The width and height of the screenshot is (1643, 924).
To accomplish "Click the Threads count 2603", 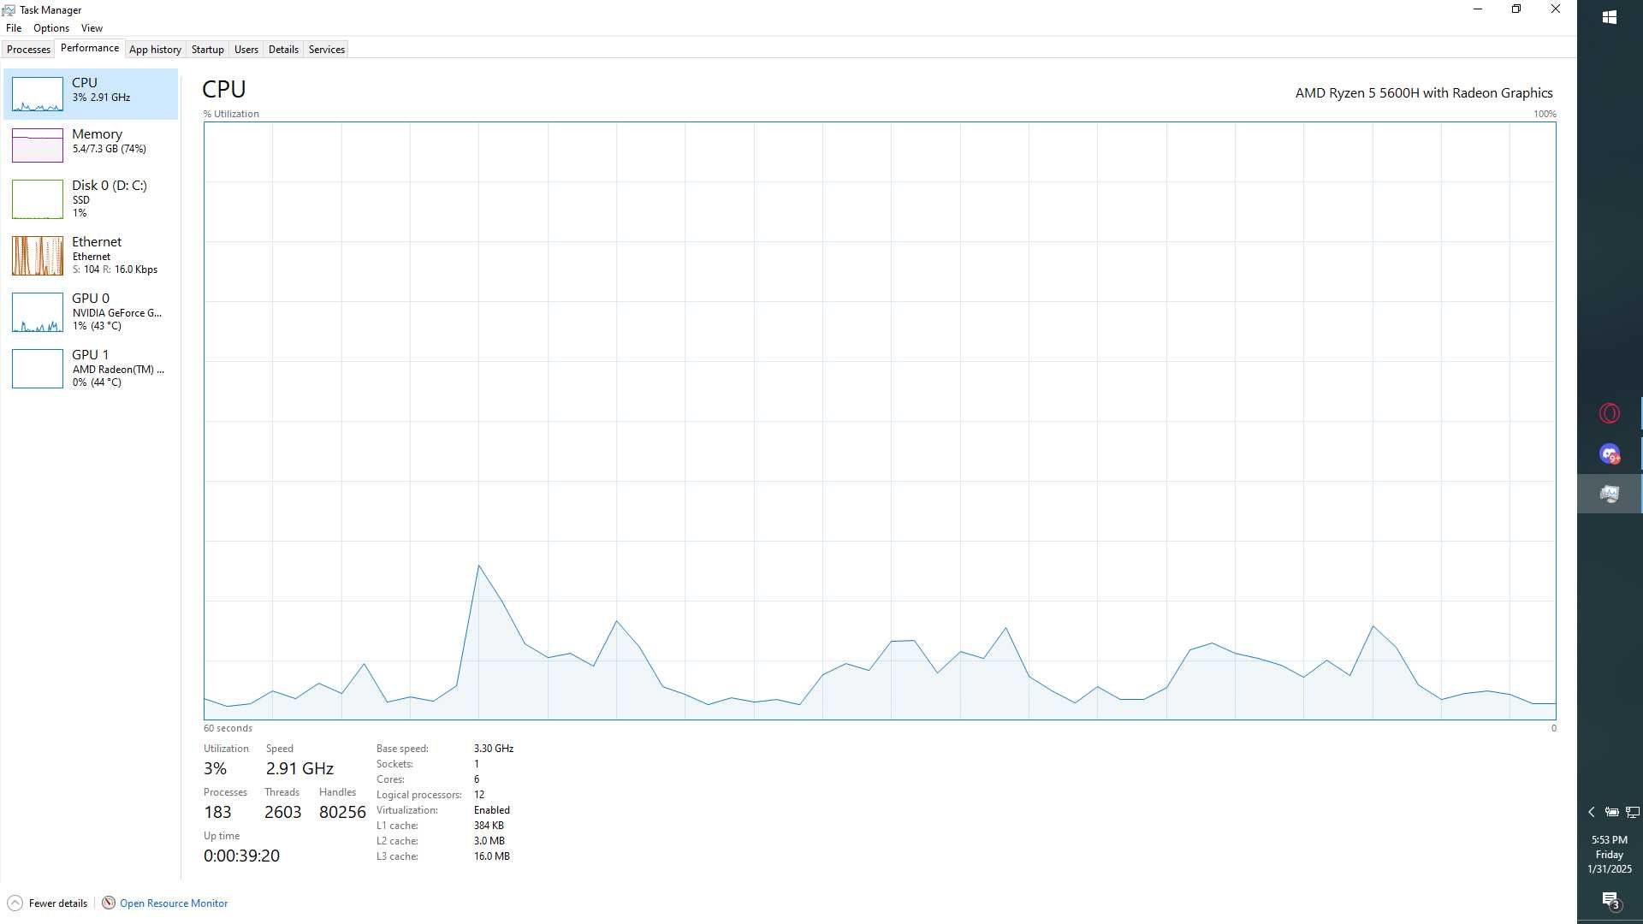I will coord(282,812).
